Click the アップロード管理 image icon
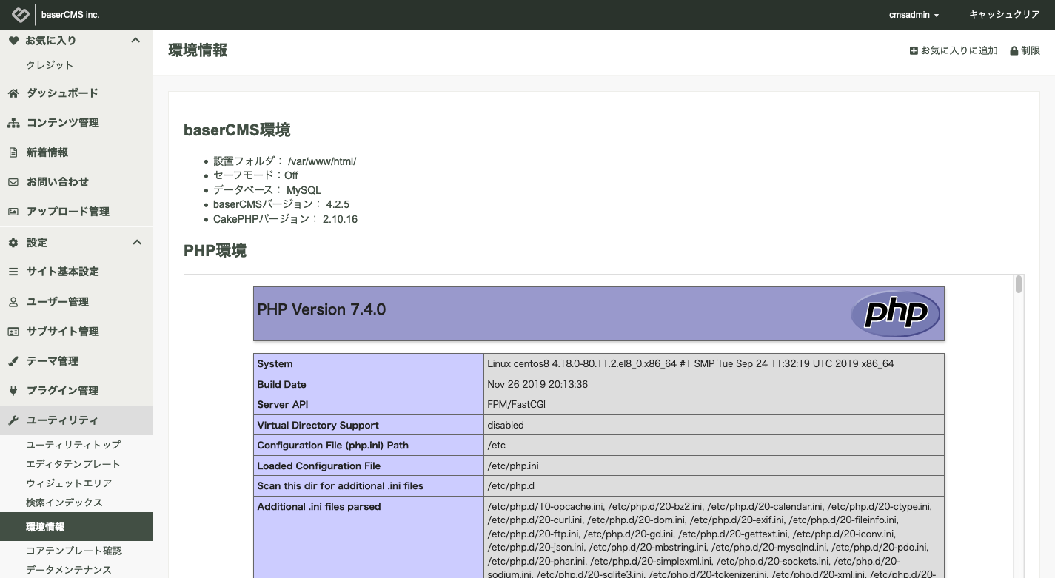 tap(13, 212)
